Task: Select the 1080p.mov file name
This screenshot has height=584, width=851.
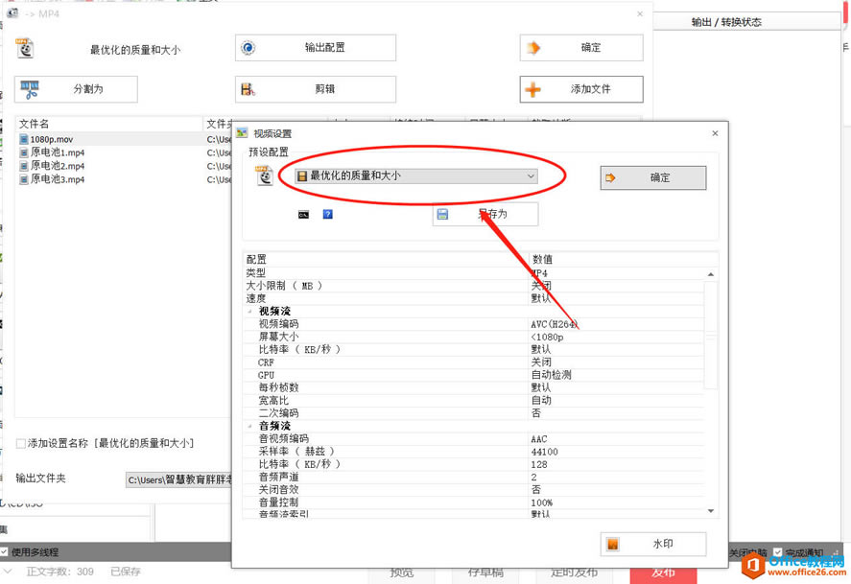Action: [52, 139]
